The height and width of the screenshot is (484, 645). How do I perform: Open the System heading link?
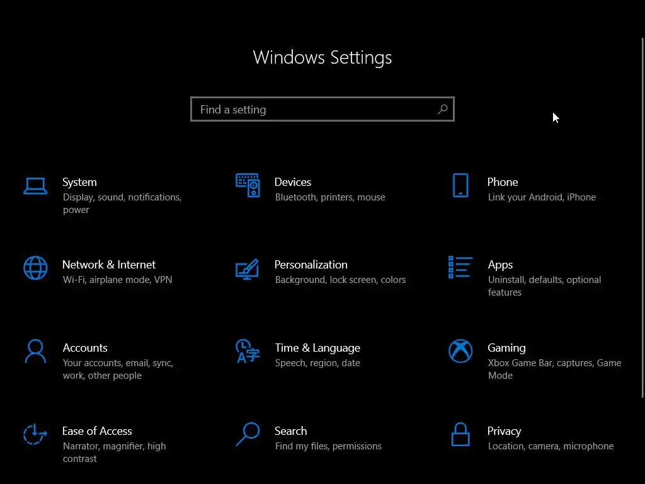tap(79, 182)
